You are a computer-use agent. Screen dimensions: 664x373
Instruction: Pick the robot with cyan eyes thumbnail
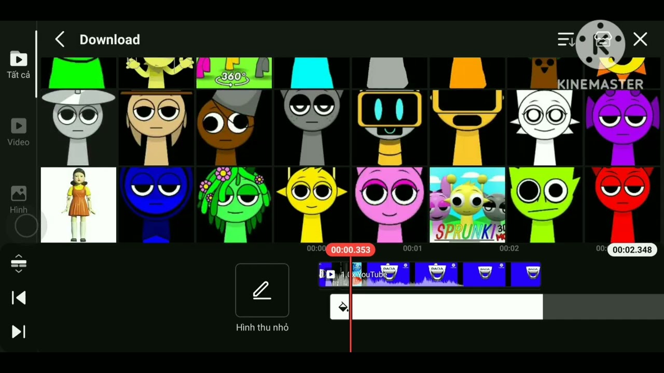(390, 127)
